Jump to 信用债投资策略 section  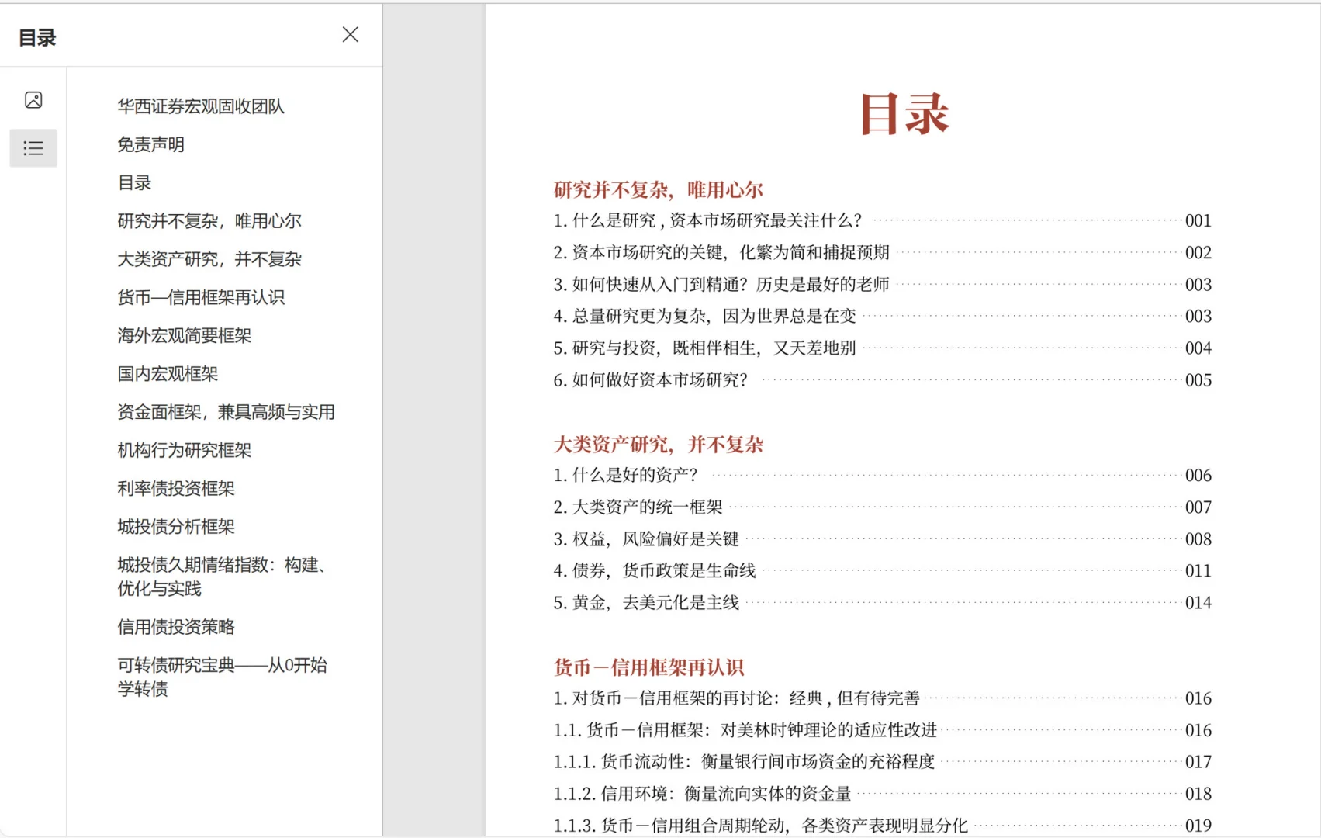click(176, 627)
